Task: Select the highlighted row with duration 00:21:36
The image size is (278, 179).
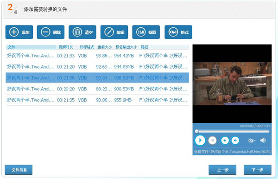Action: (97, 78)
